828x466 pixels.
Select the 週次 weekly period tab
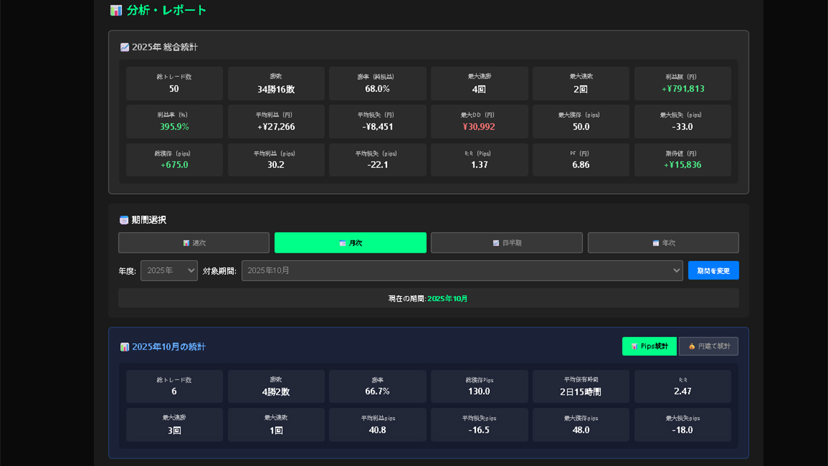coord(194,243)
